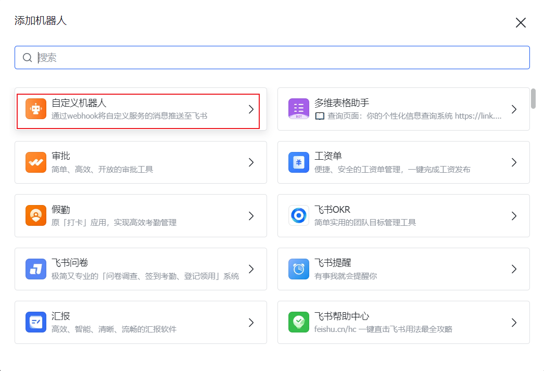
Task: Expand the 飞书问卷 chevron arrow
Action: coord(251,269)
